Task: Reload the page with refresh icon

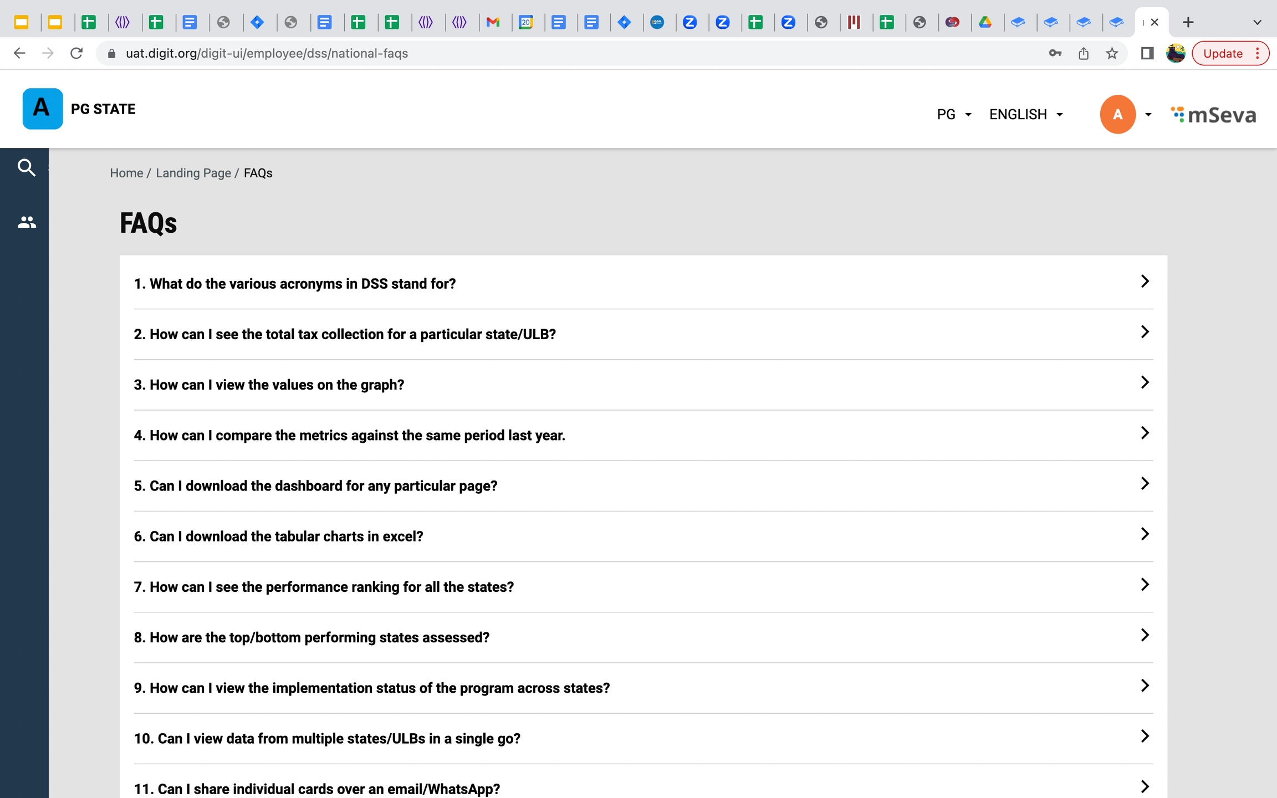Action: 76,53
